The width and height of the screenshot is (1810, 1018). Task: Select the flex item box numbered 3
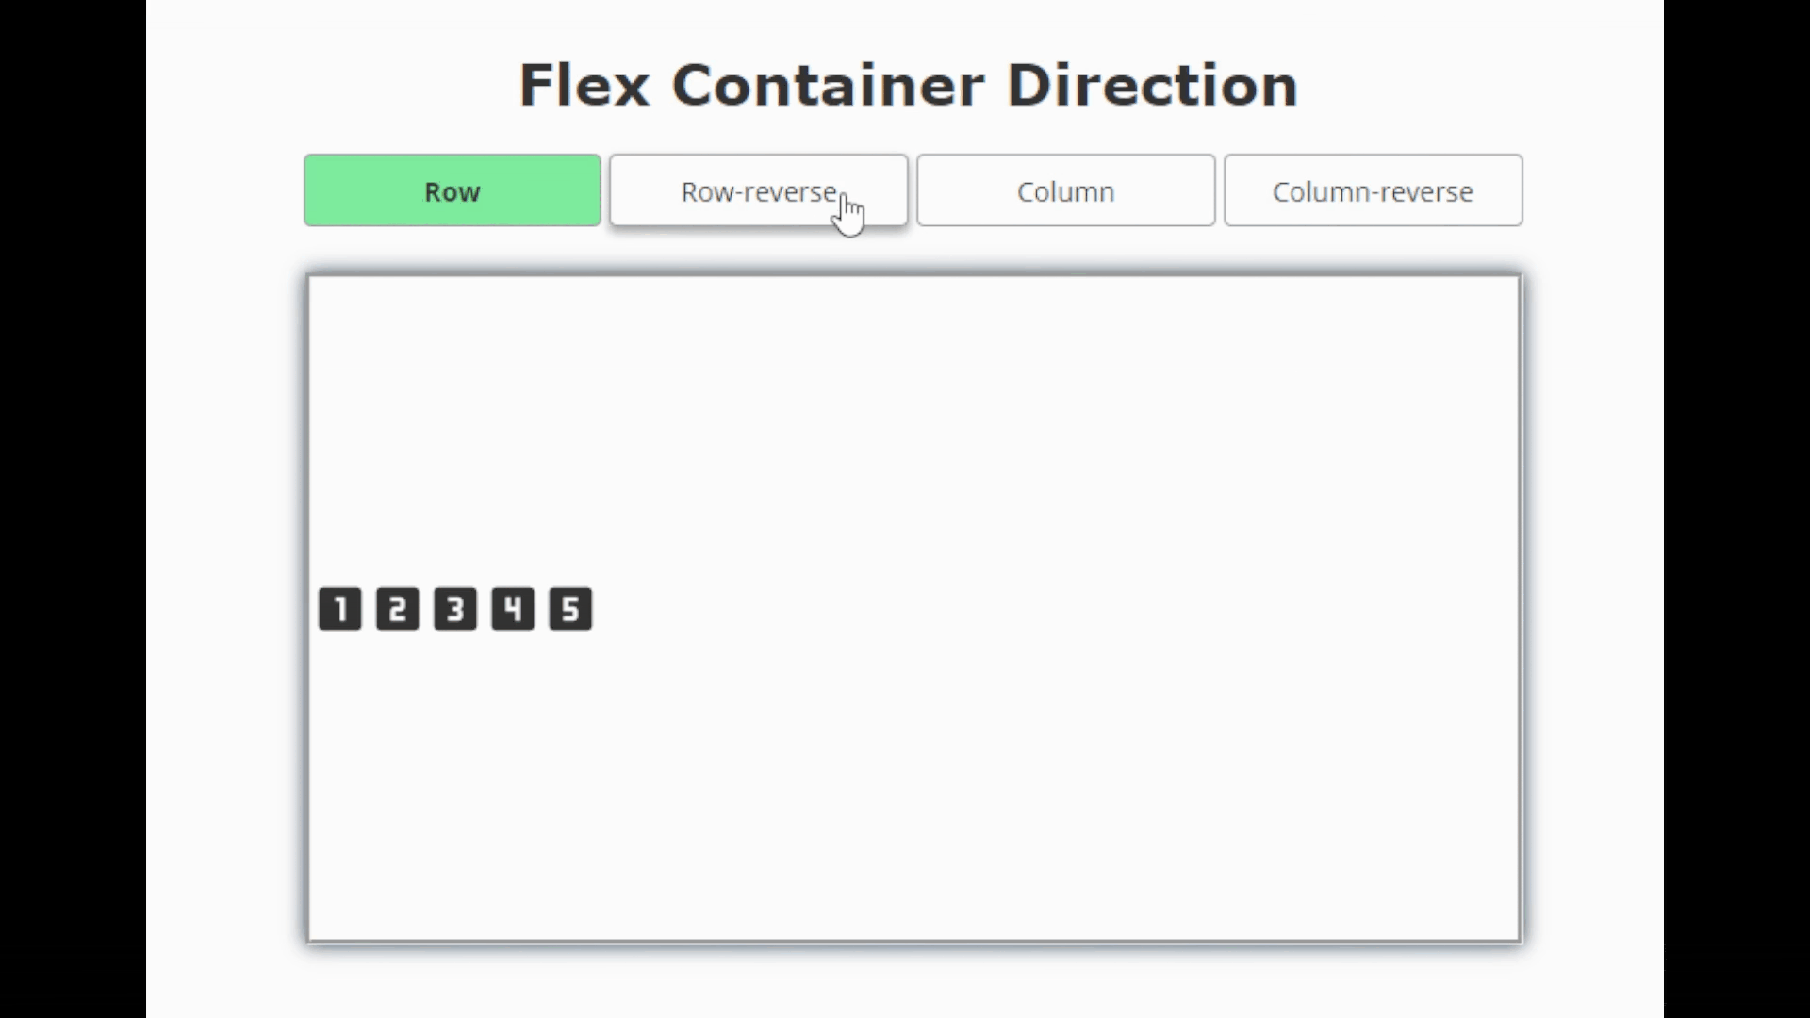[x=455, y=609]
